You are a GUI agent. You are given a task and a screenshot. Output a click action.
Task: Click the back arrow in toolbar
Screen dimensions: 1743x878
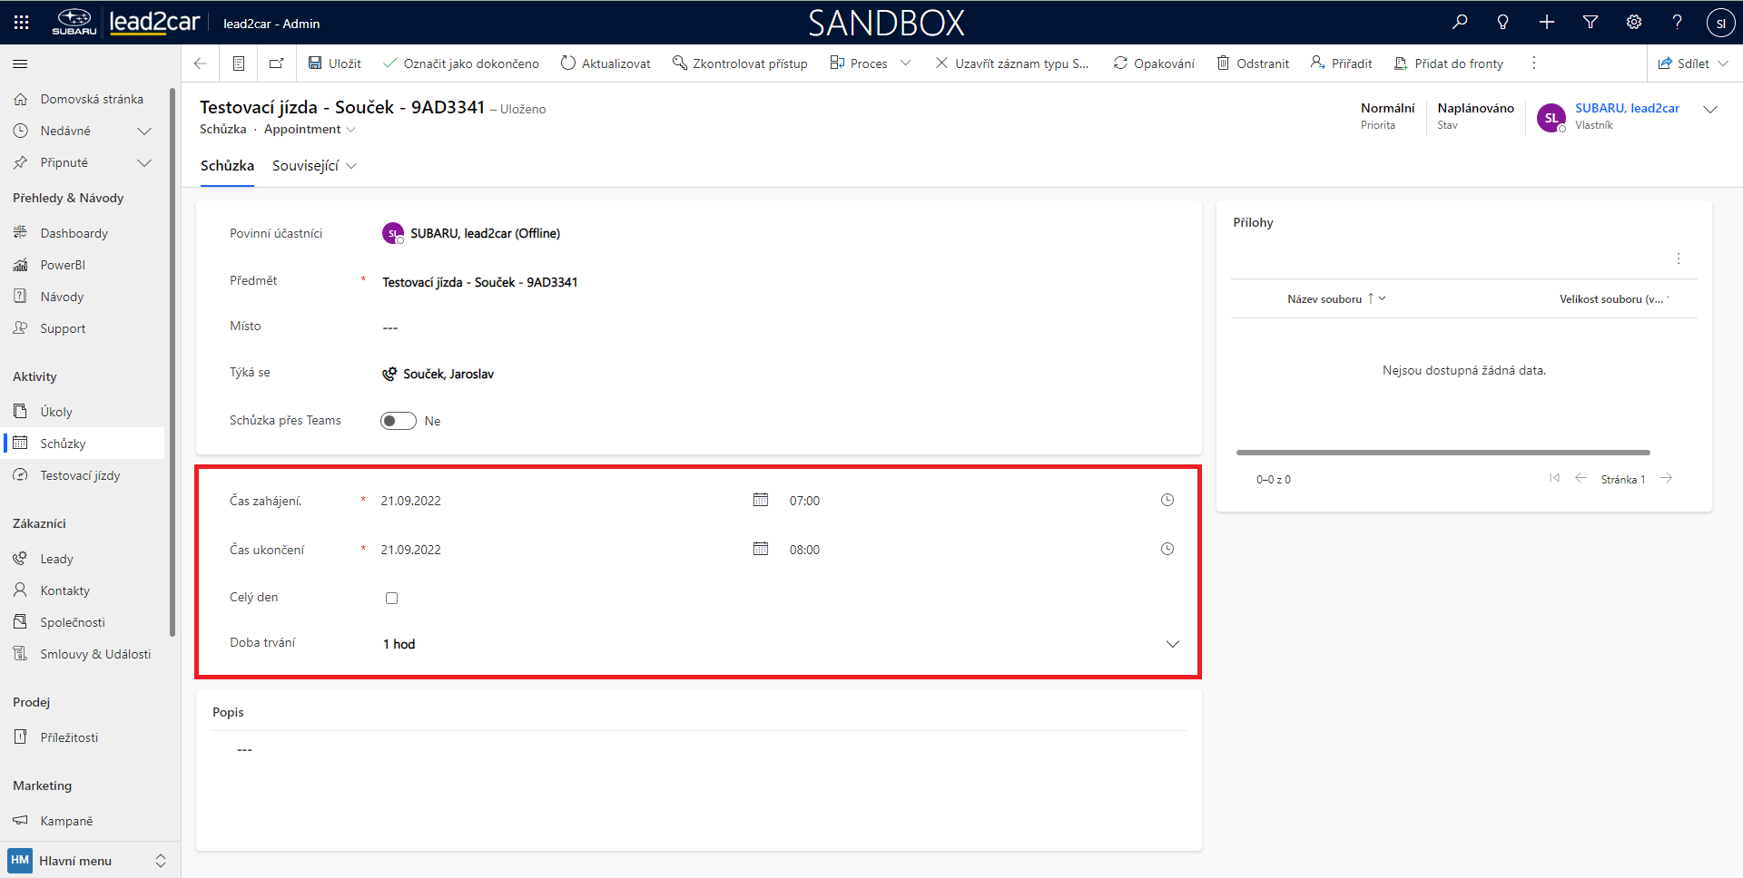(201, 63)
